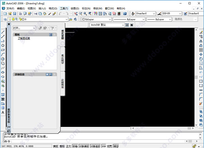Switch to the 资源图形 vertical tab

pyautogui.click(x=63, y=84)
